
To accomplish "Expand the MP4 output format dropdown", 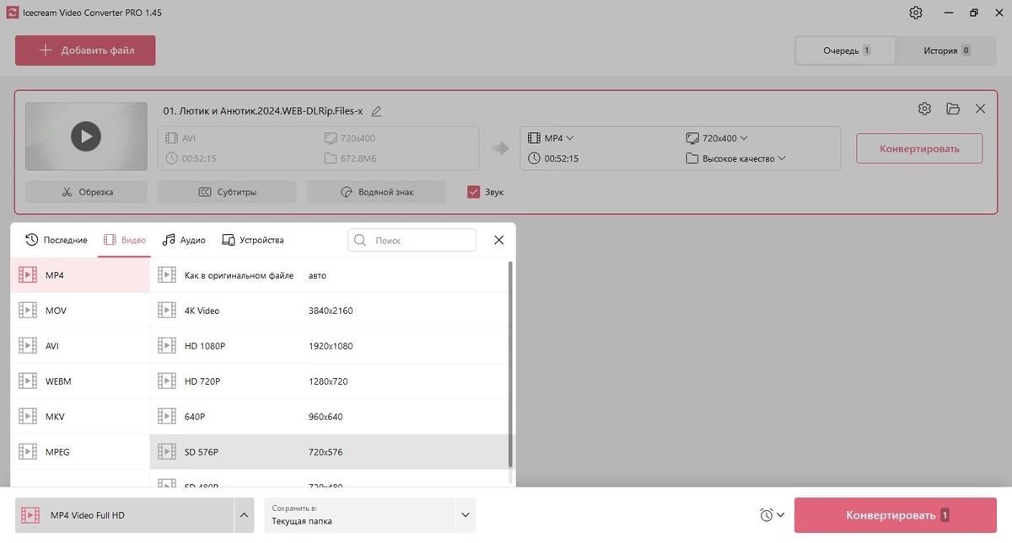I will (x=552, y=138).
